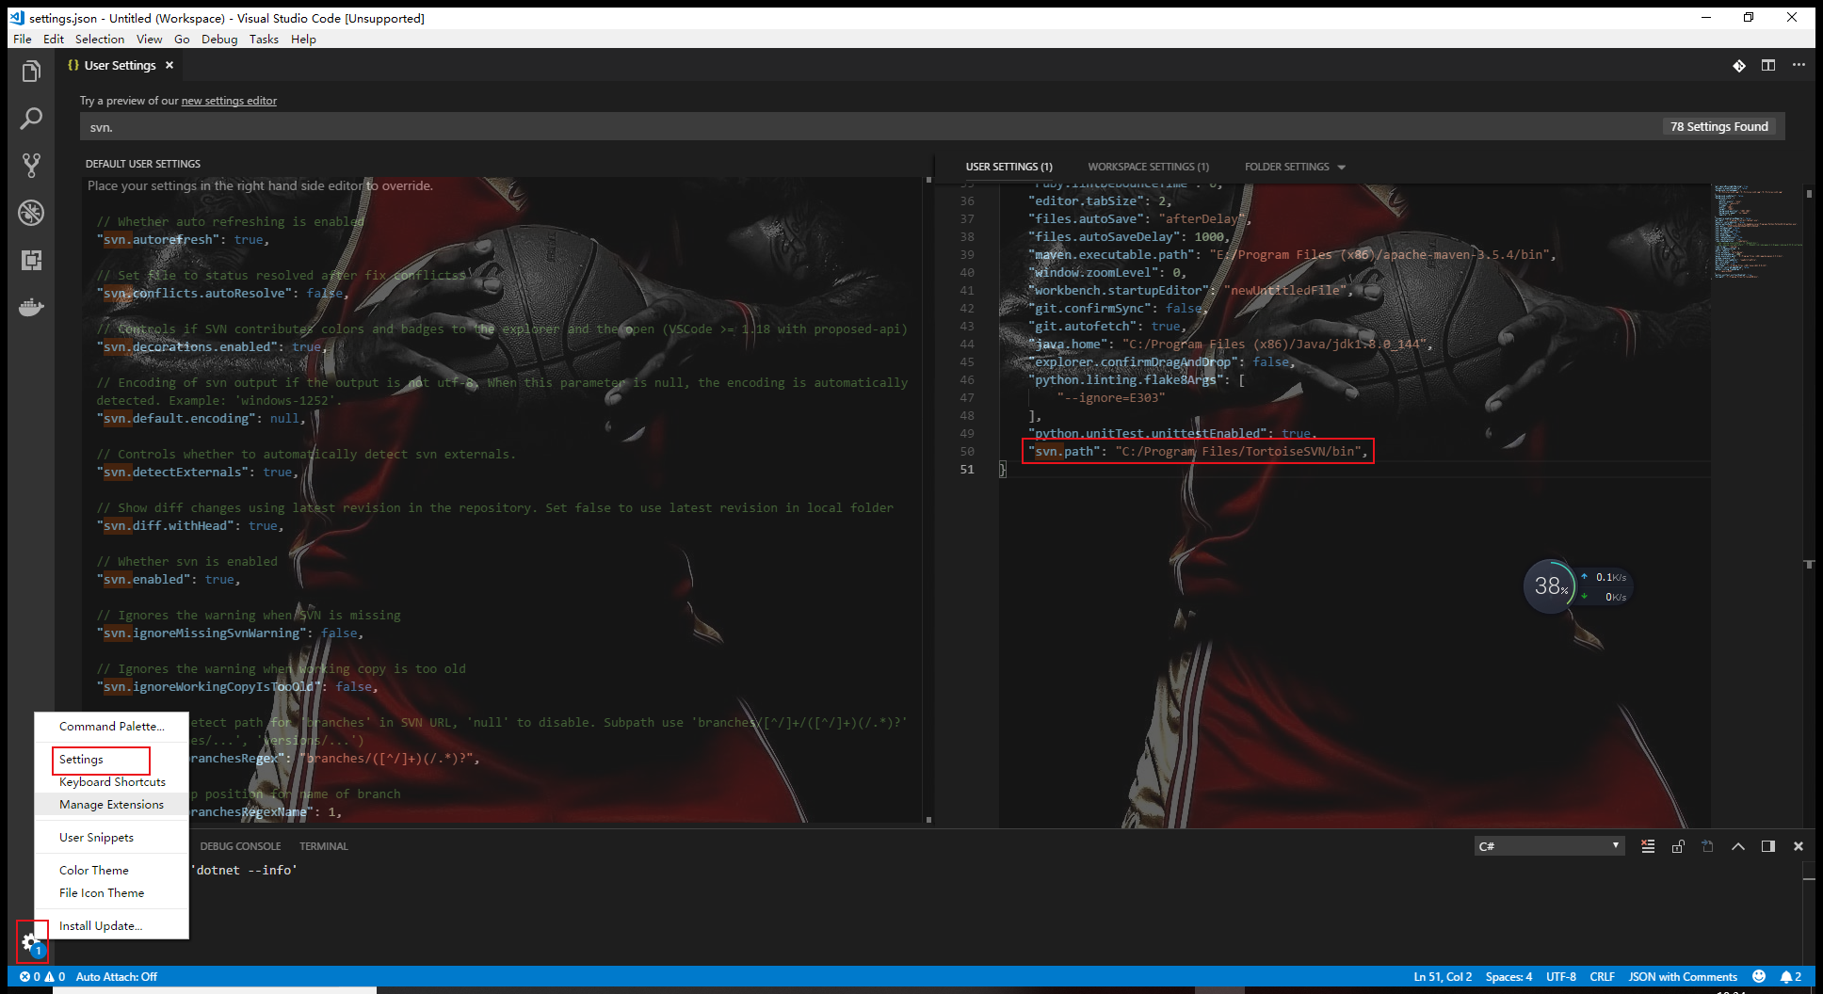Change line ending via CRLF
1823x994 pixels.
click(1603, 976)
